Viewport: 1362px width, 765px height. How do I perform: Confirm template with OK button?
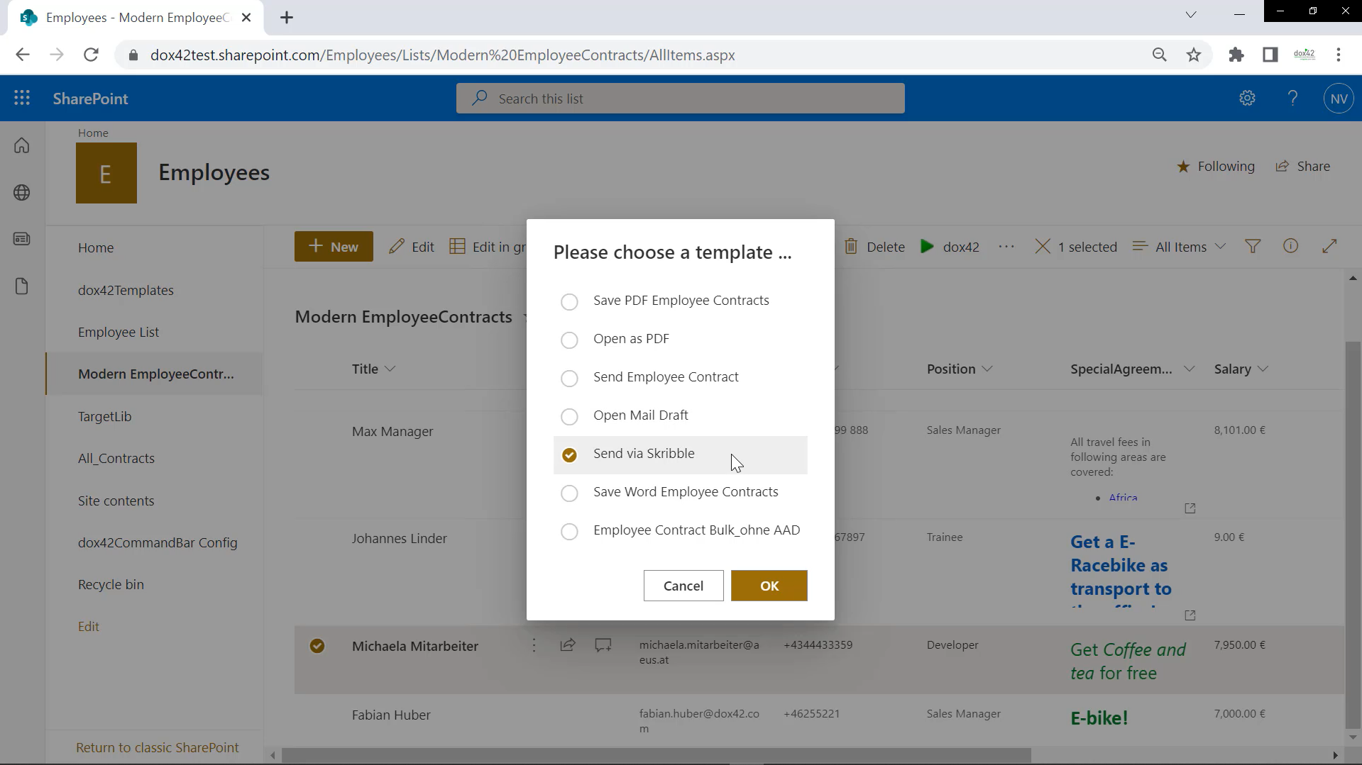pyautogui.click(x=769, y=586)
